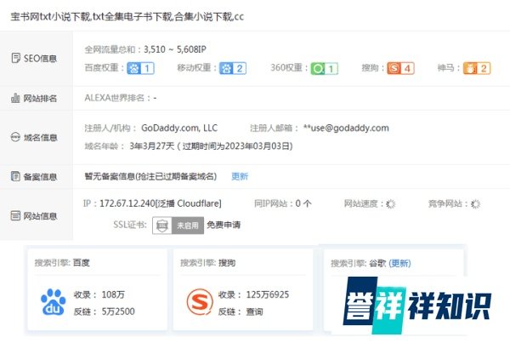The width and height of the screenshot is (510, 343).
Task: Click the traffic total 3,510 ~ 5,608IP
Action: point(175,49)
